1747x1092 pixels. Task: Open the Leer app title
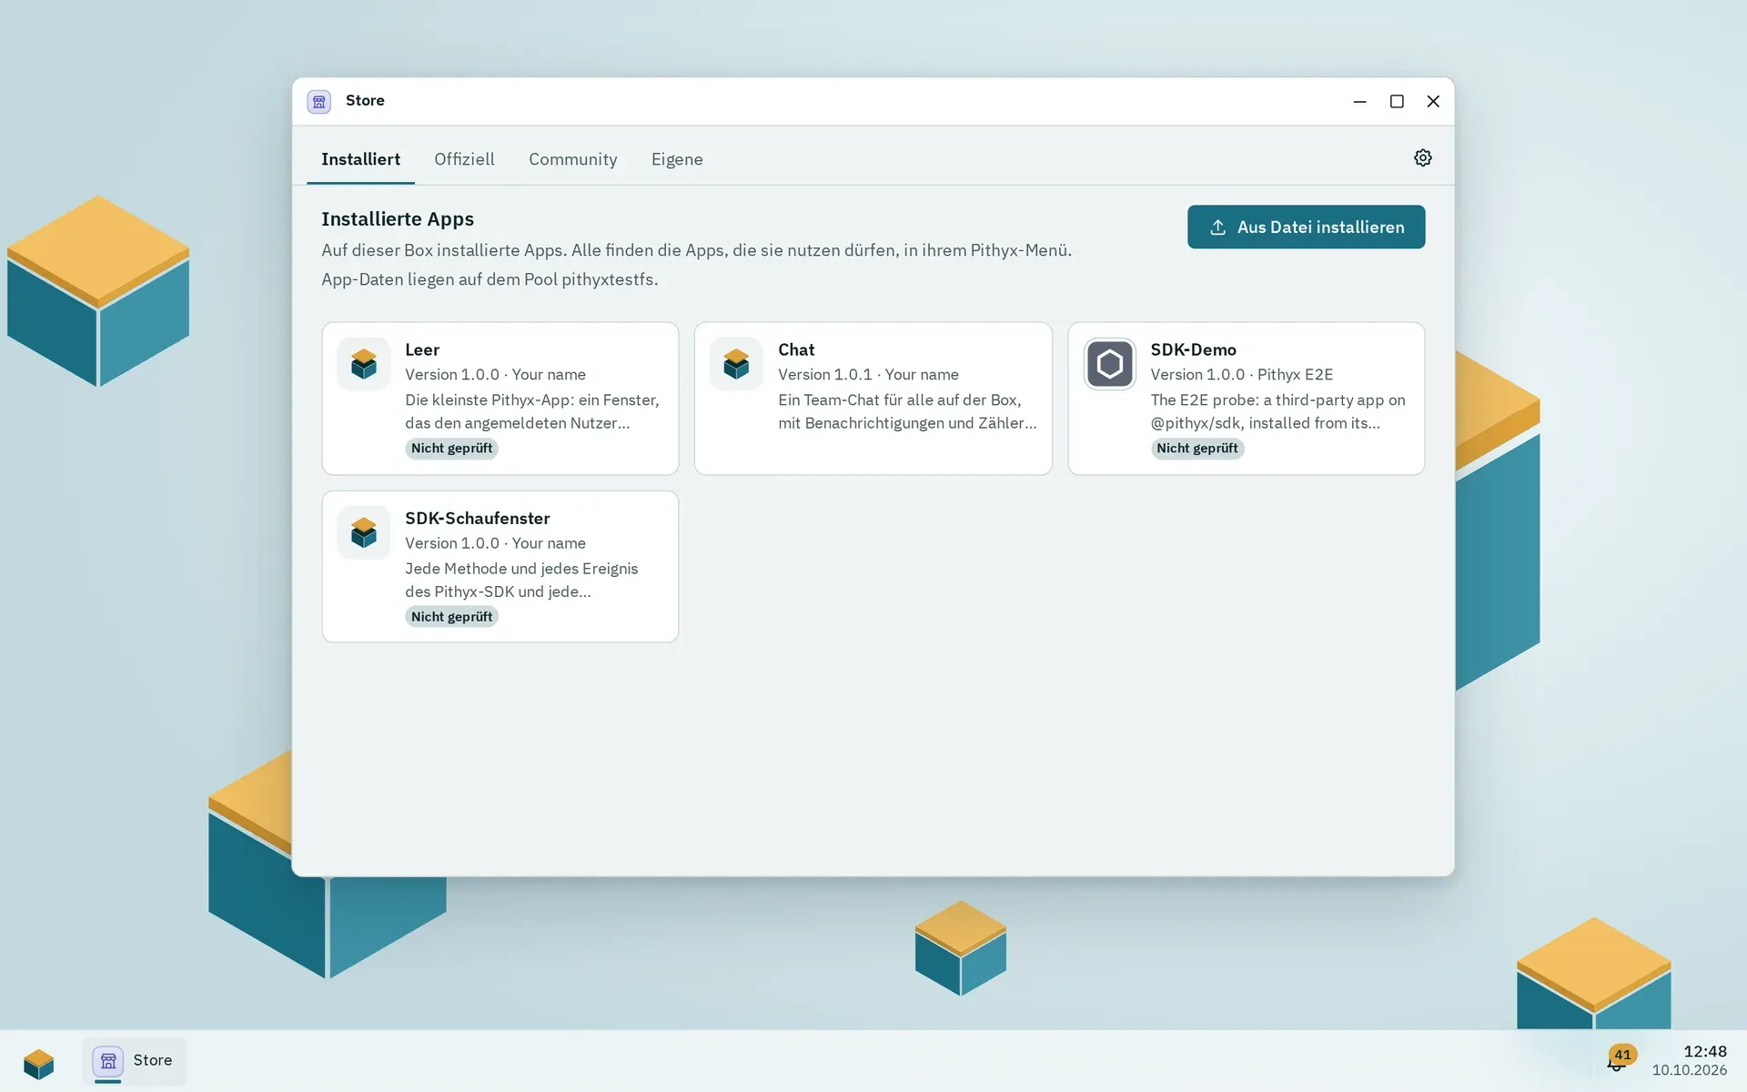click(422, 349)
